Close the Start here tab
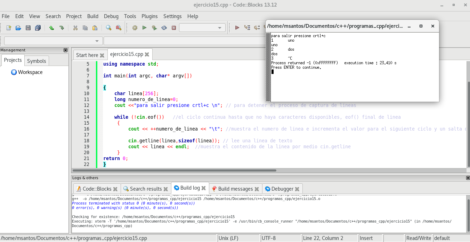This screenshot has width=470, height=242. (x=102, y=55)
